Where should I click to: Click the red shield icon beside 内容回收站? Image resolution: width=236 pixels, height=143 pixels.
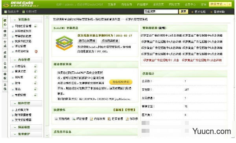[36, 51]
